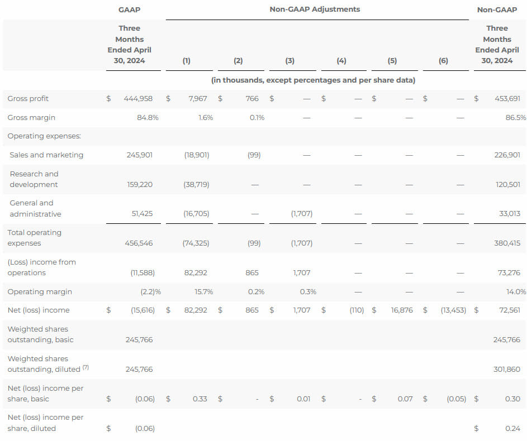The image size is (527, 441).
Task: Select the "(3)" adjustment column header
Action: point(290,61)
